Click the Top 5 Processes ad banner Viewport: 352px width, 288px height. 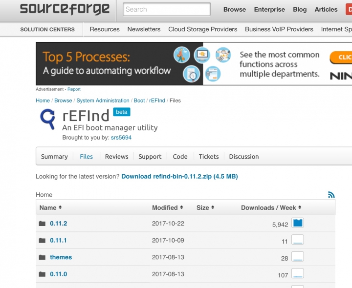194,63
